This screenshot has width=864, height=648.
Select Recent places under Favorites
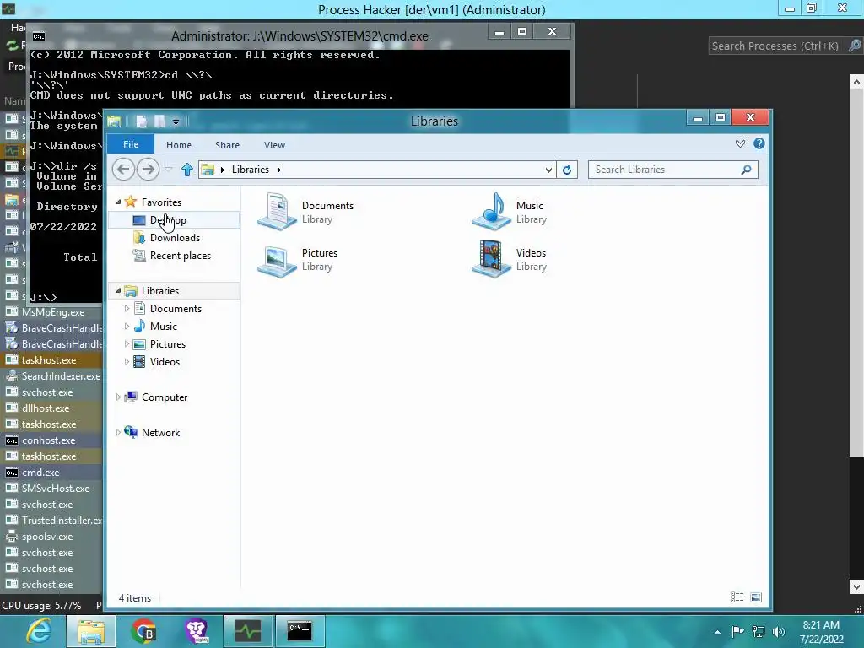tap(181, 255)
